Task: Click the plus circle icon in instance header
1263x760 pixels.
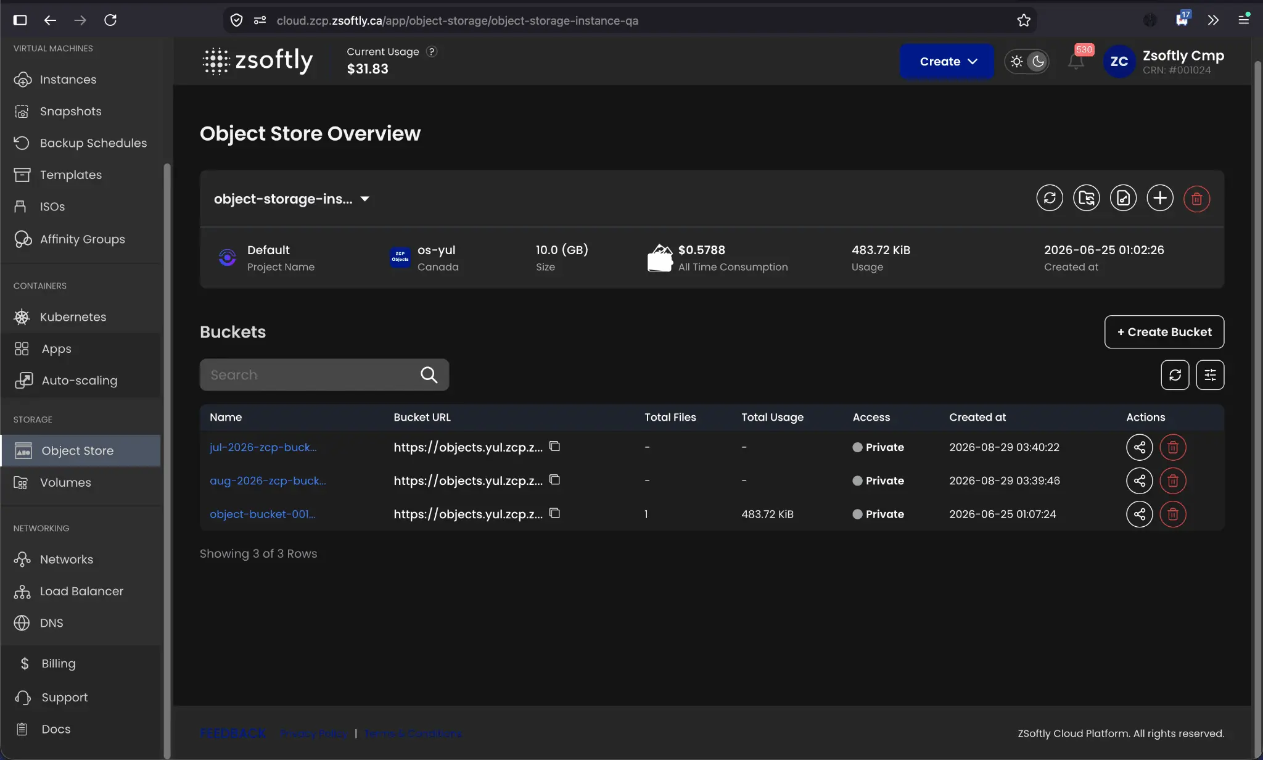Action: pos(1160,199)
